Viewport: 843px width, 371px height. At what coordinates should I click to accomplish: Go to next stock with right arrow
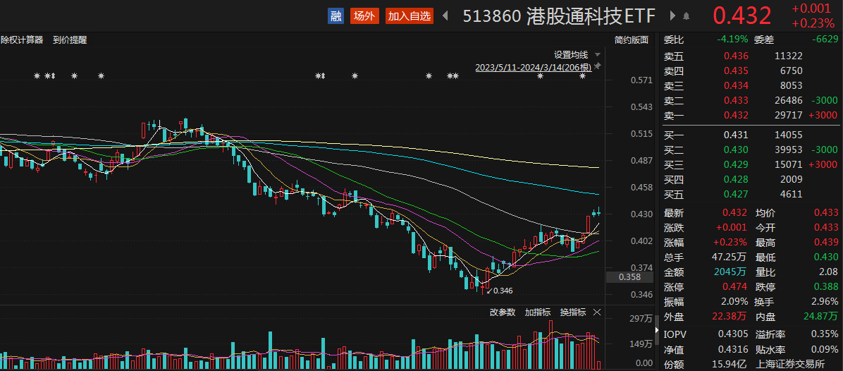point(672,16)
